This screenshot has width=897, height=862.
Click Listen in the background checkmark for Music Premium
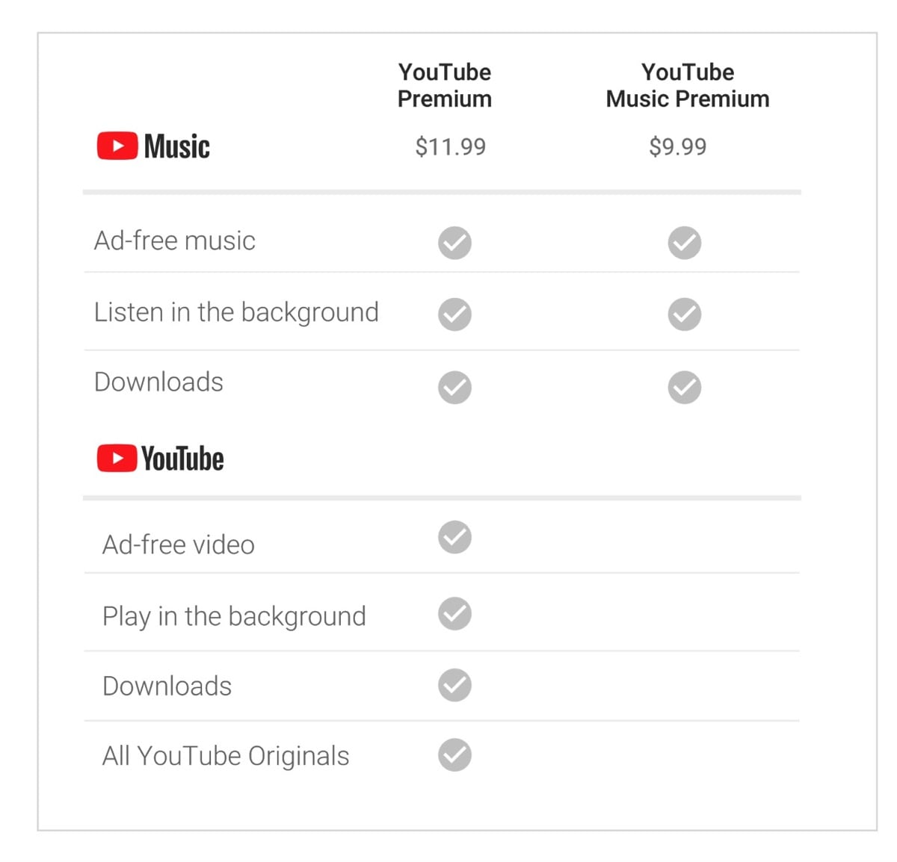pyautogui.click(x=684, y=314)
